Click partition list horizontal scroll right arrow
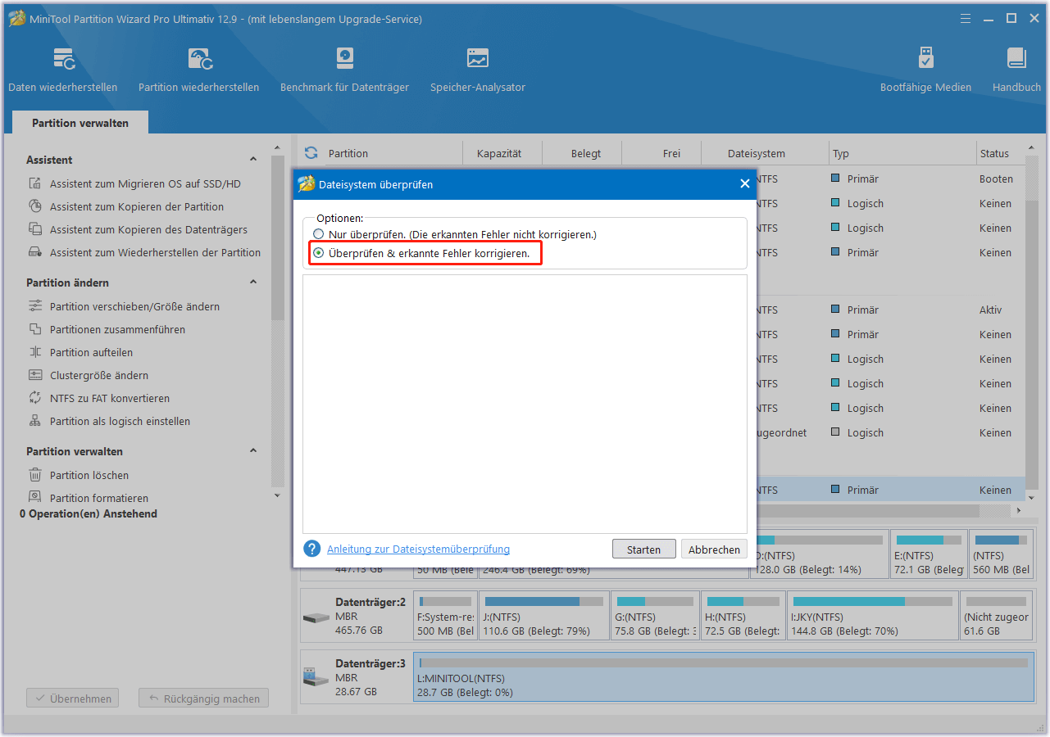 (x=1019, y=510)
